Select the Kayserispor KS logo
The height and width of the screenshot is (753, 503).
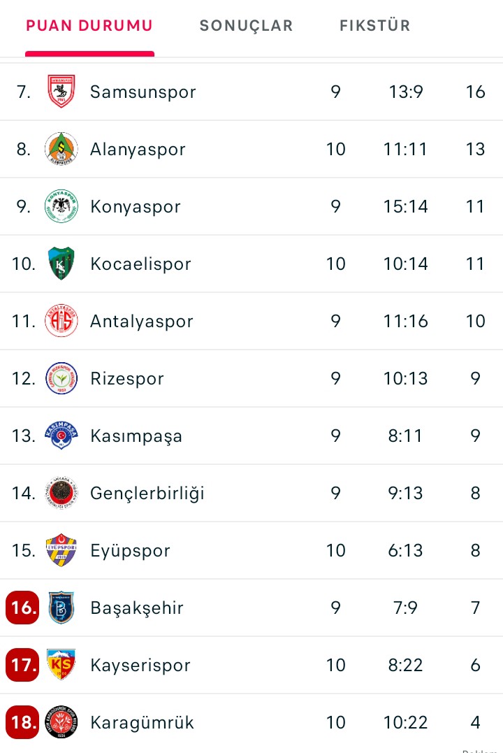coord(61,665)
